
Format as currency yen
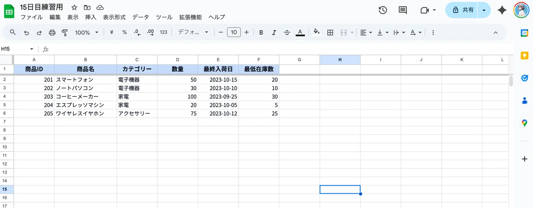pyautogui.click(x=111, y=32)
